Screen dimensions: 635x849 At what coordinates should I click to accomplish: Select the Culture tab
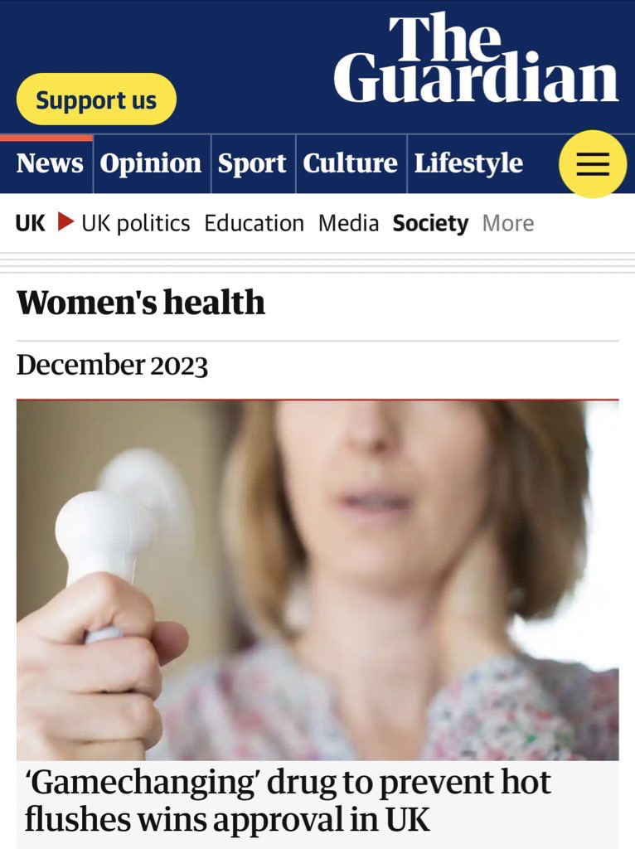tap(351, 163)
